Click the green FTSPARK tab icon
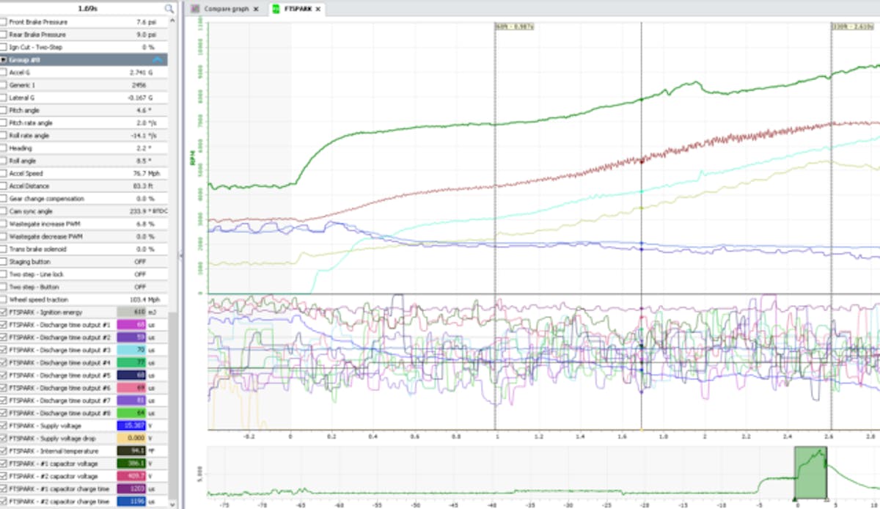880x509 pixels. [275, 10]
